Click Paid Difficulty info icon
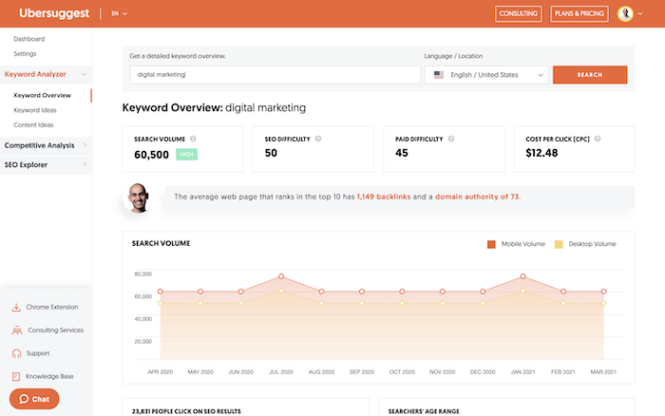This screenshot has height=416, width=665. coord(451,139)
